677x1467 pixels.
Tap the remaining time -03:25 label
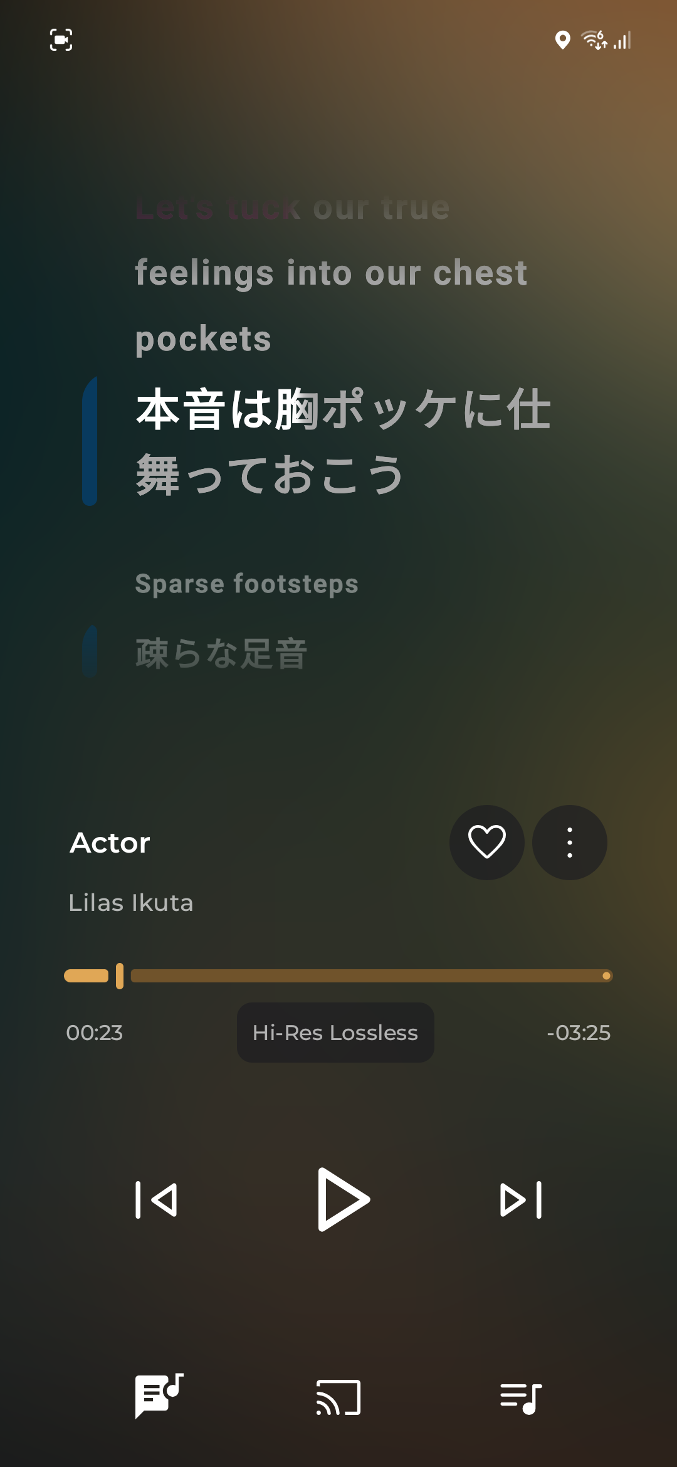(578, 1033)
